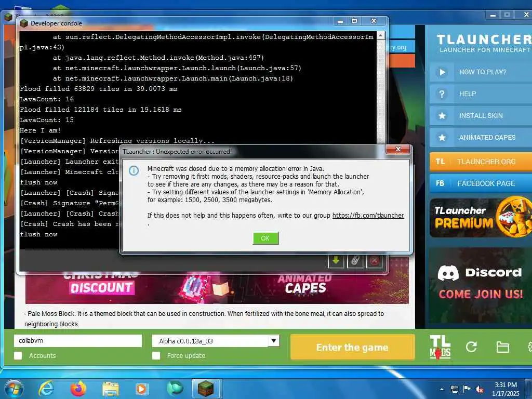Click the refresh icon in bottom bar
The image size is (532, 399).
point(471,347)
